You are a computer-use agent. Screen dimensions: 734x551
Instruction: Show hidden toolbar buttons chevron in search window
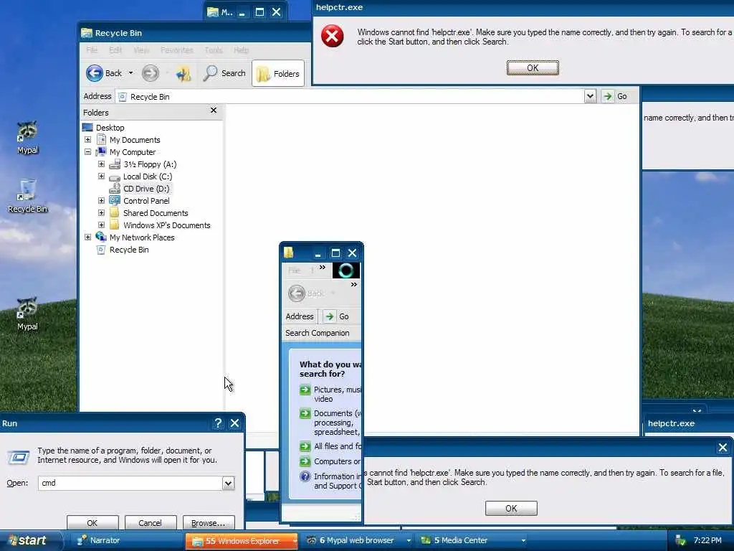coord(354,284)
